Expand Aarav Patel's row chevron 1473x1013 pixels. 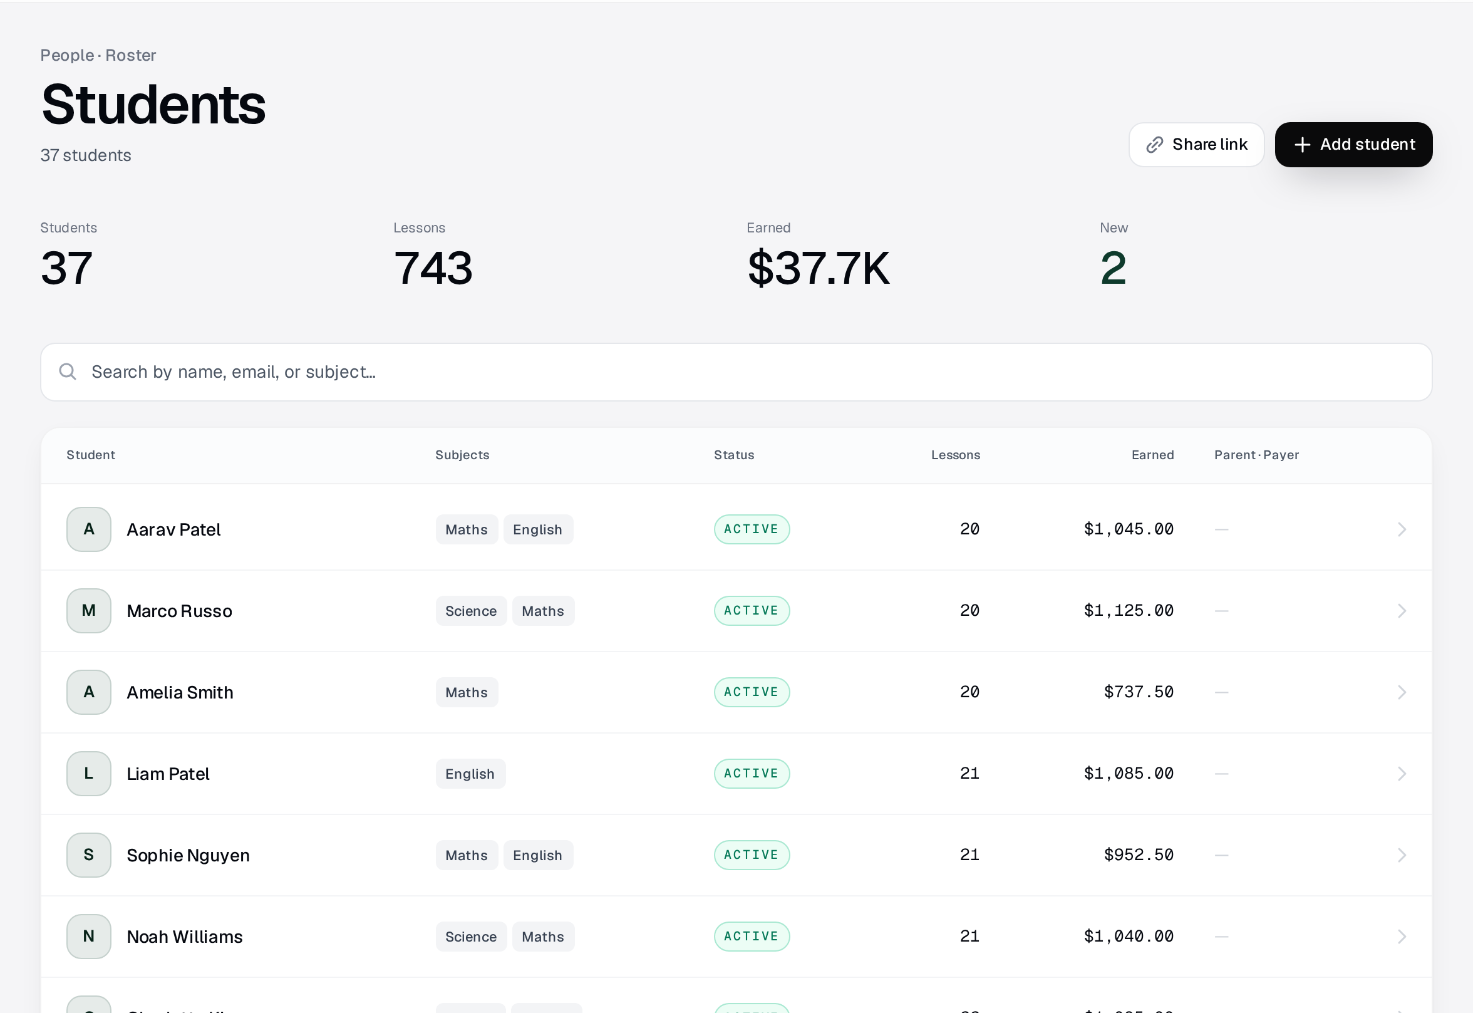[x=1402, y=529]
